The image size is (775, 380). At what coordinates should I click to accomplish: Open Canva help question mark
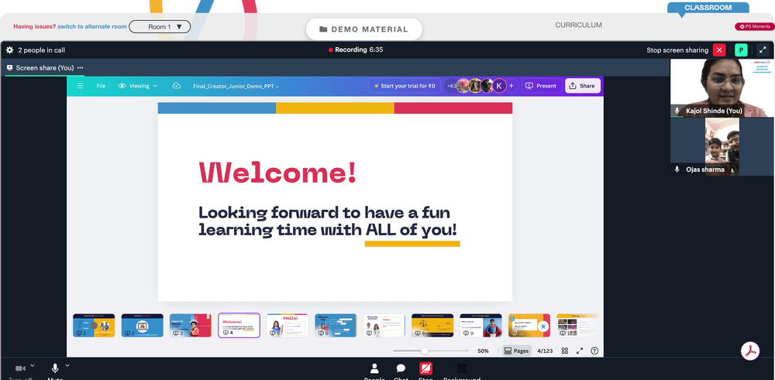[594, 351]
